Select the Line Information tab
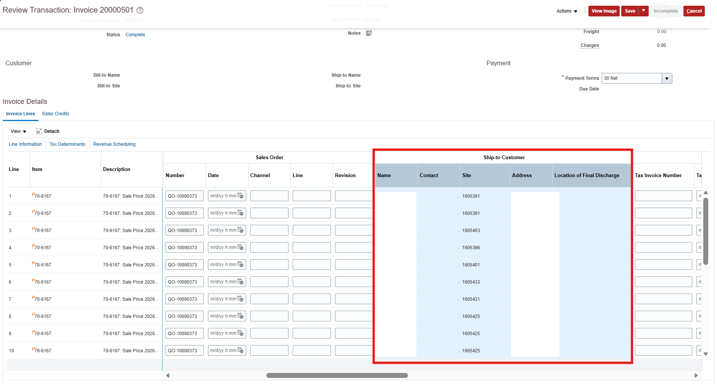 (25, 144)
